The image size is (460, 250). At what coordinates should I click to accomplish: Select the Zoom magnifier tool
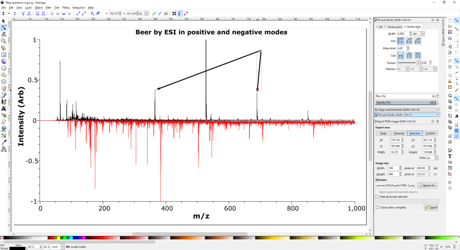4,41
